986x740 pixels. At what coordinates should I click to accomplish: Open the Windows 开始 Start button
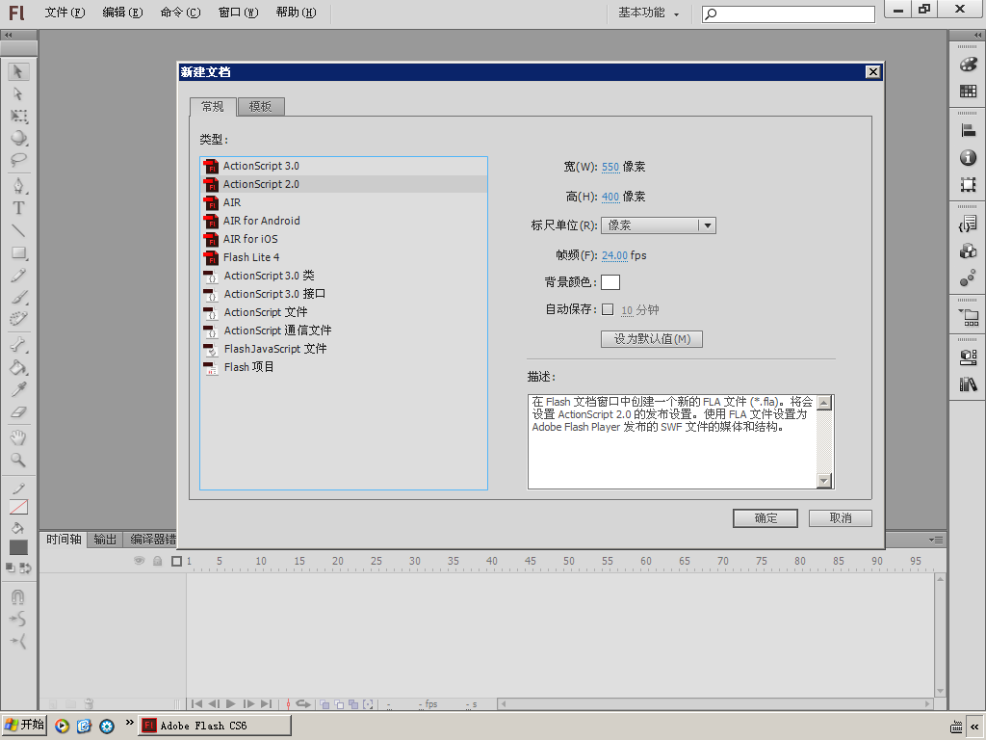[x=25, y=725]
